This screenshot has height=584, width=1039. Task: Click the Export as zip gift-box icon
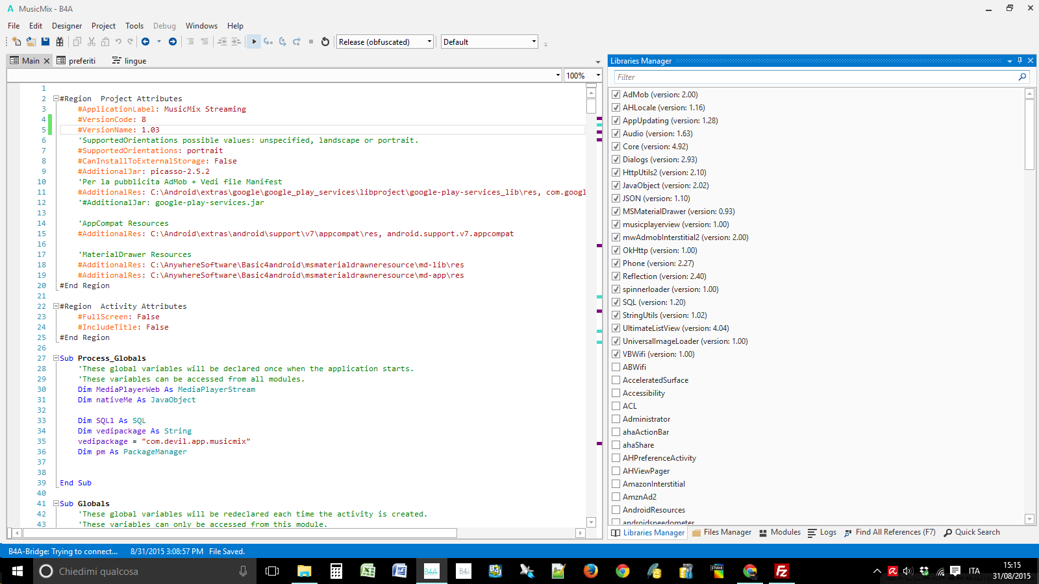[60, 42]
